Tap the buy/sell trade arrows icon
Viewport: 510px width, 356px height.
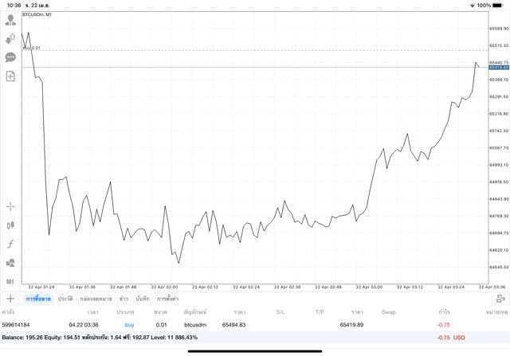tap(10, 38)
